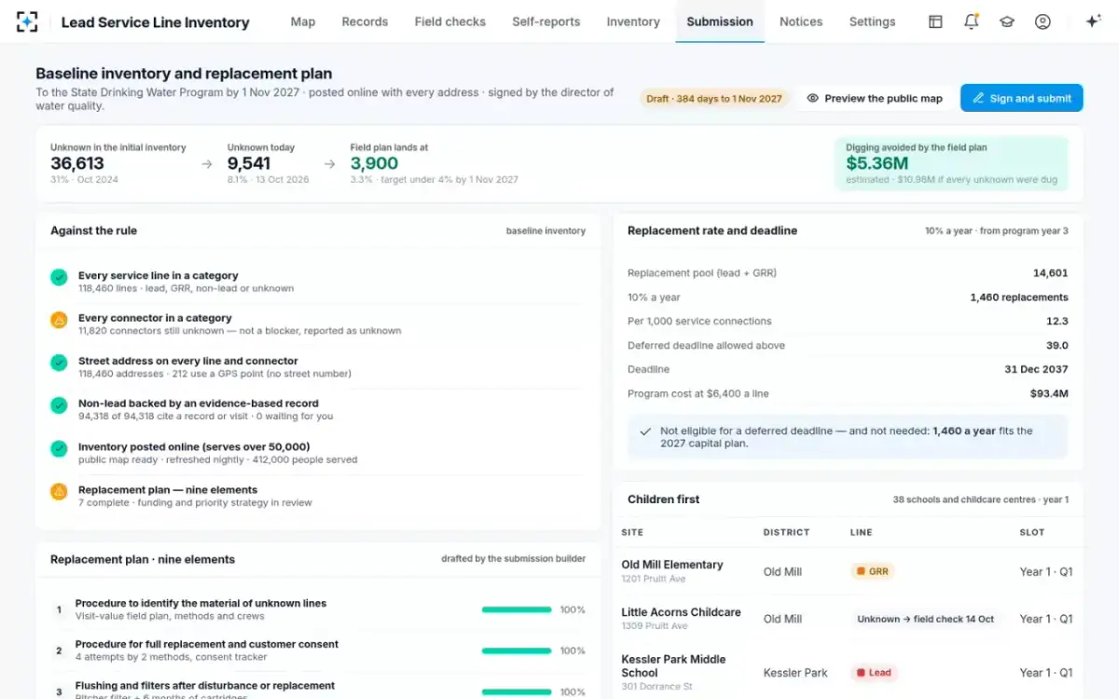The height and width of the screenshot is (699, 1119).
Task: Switch to the Records tab
Action: click(x=365, y=21)
